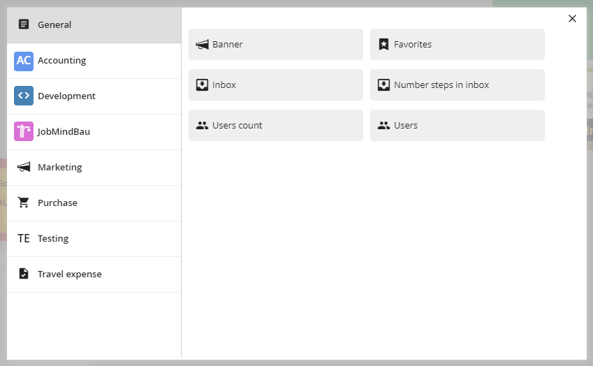Click the star icon on Favorites tile

[383, 45]
